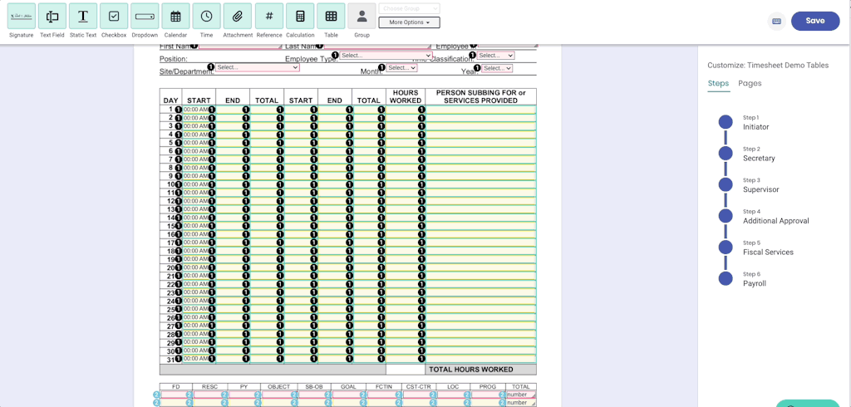Select the Calculation field tool
The height and width of the screenshot is (407, 851).
click(x=300, y=16)
